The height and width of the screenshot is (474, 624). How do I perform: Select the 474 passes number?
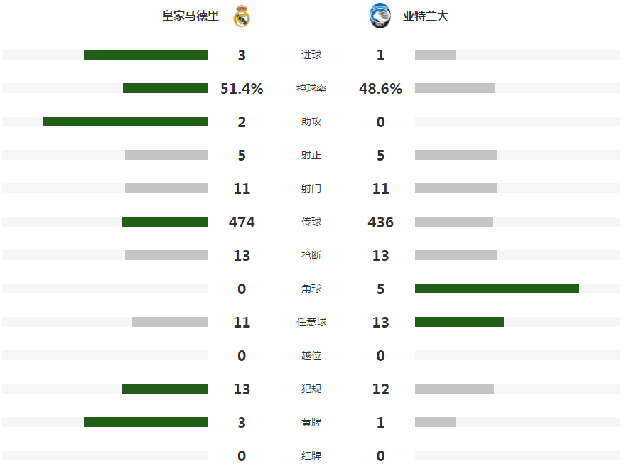click(x=242, y=222)
